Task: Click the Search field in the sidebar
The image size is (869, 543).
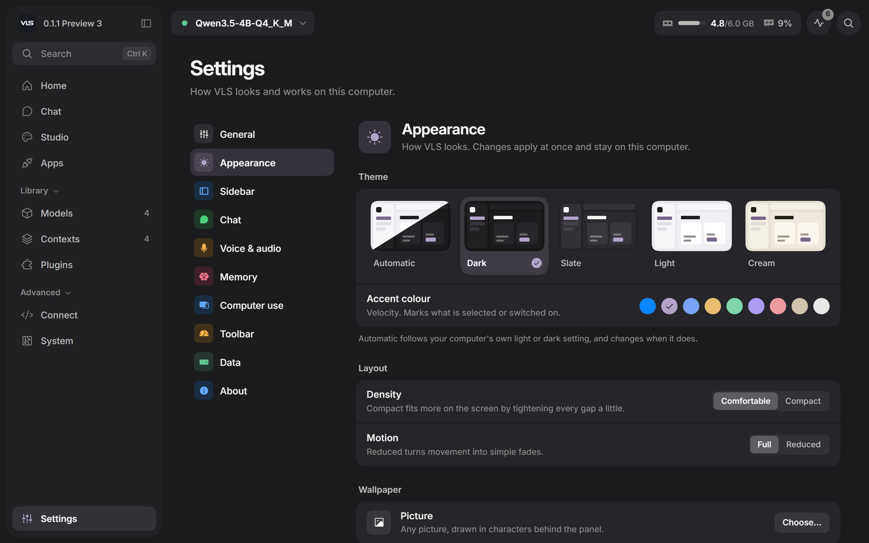Action: click(84, 54)
